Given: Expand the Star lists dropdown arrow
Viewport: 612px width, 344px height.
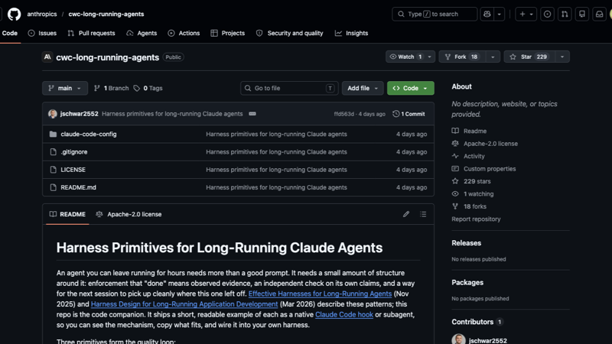Looking at the screenshot, I should click(x=562, y=57).
